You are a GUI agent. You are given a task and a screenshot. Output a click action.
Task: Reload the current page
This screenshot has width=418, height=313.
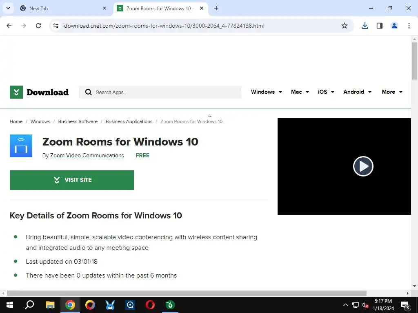pos(38,26)
